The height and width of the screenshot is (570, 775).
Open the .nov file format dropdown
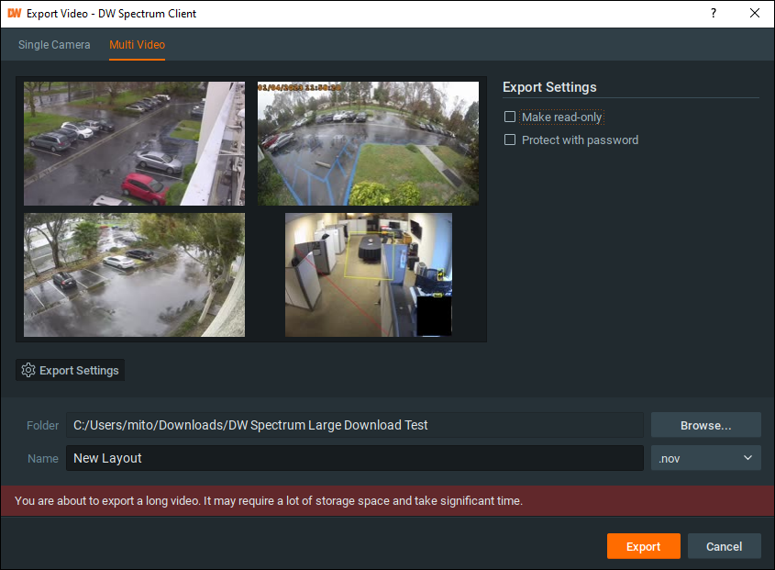pyautogui.click(x=704, y=458)
